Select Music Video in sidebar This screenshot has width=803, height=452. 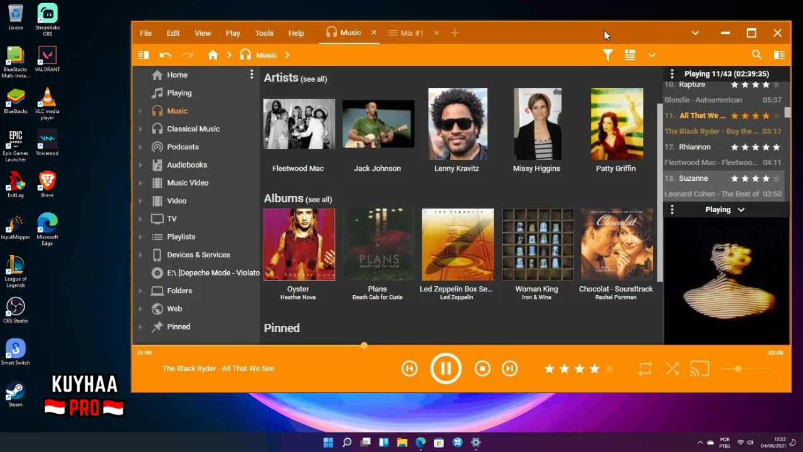(188, 183)
